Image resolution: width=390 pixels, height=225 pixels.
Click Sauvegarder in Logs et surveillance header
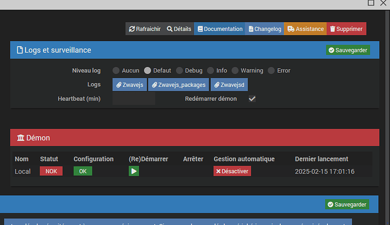pyautogui.click(x=348, y=50)
